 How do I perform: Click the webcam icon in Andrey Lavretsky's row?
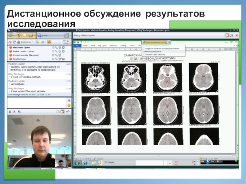point(60,55)
